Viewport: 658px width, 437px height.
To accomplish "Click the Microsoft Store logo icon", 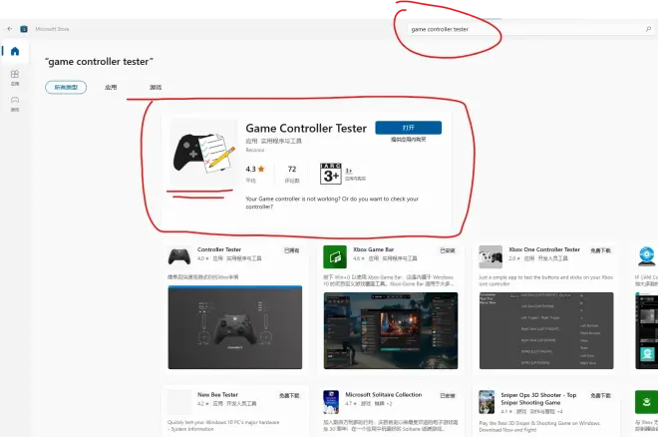I will (x=24, y=29).
